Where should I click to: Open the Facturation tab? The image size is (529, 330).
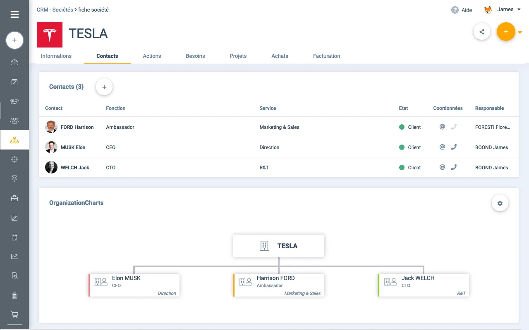(327, 56)
